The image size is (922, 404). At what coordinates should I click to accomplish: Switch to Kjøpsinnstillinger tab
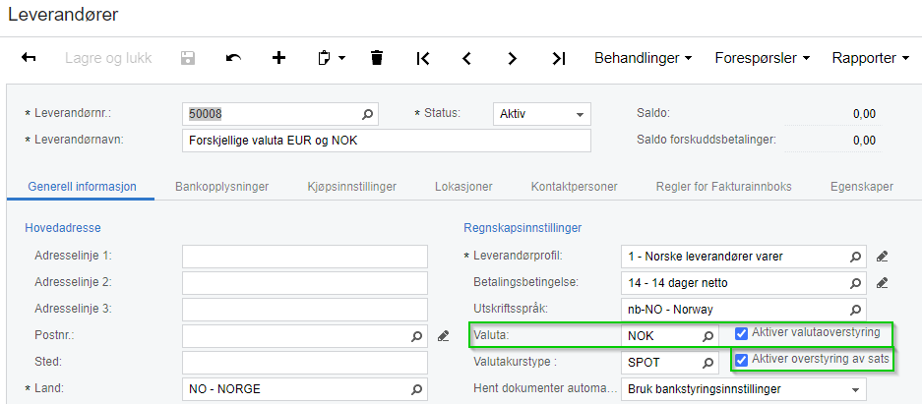coord(351,187)
